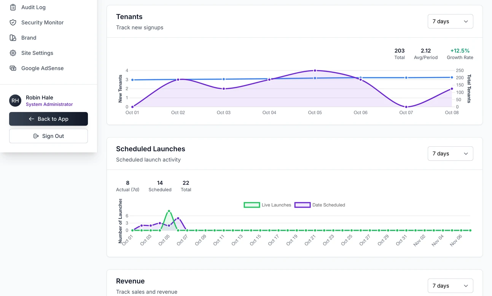The height and width of the screenshot is (296, 492).
Task: Click the Google AdSense icon
Action: coord(13,68)
